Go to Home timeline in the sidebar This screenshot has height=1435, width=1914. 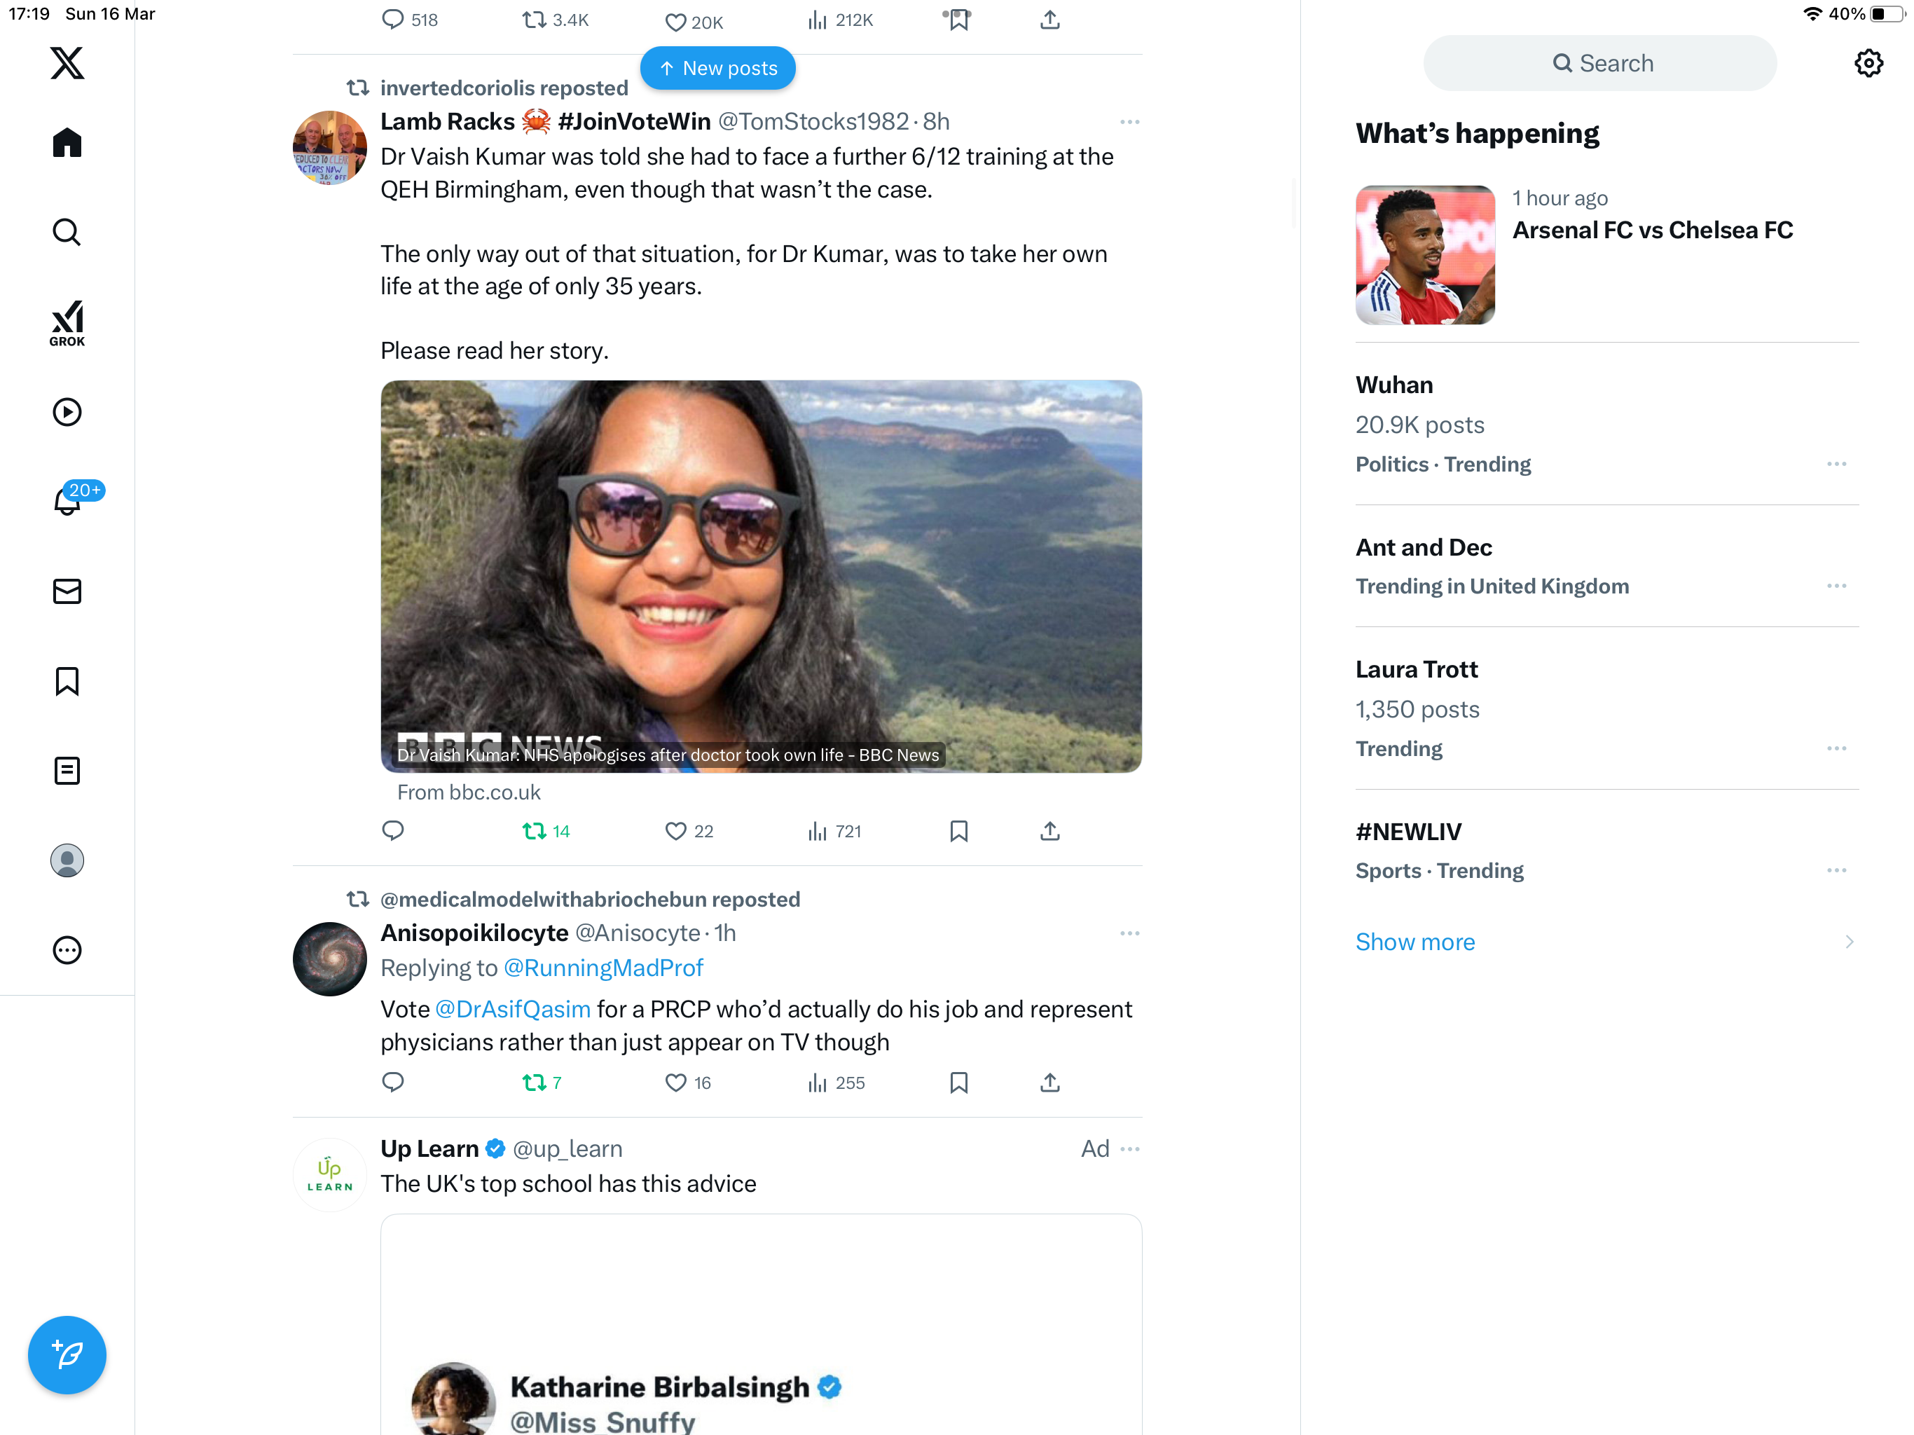pyautogui.click(x=67, y=142)
